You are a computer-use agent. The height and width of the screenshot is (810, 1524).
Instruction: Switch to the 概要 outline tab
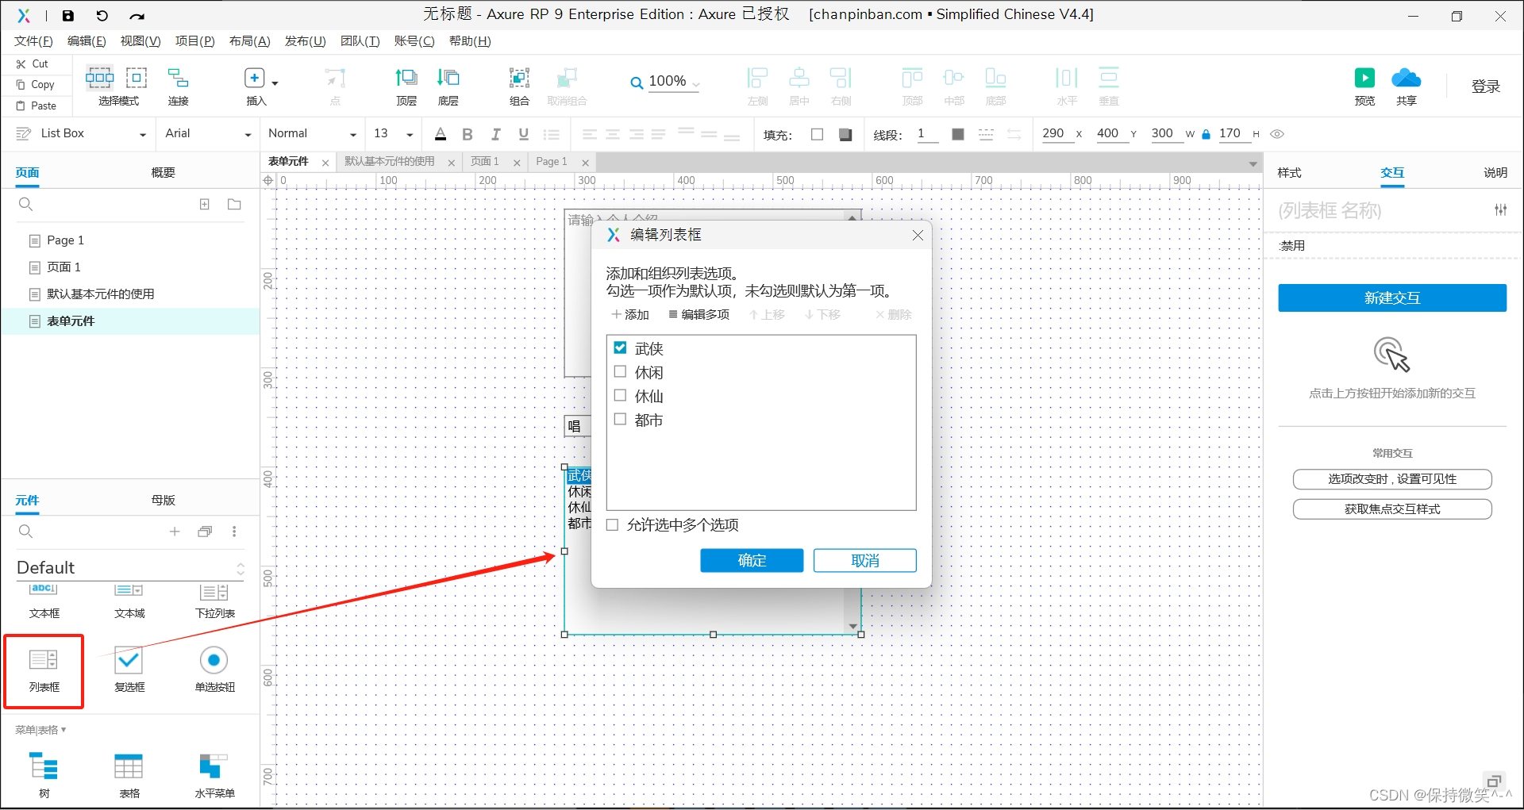click(x=164, y=172)
